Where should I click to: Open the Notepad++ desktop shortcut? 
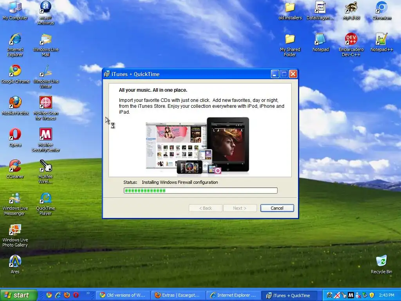point(381,42)
